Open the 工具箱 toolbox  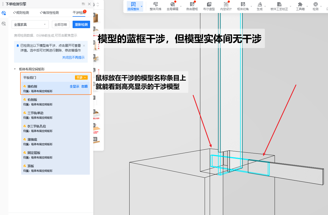(300, 6)
